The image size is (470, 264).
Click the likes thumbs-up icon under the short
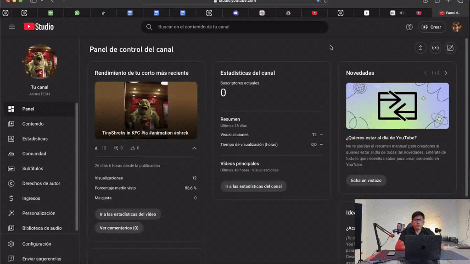[x=133, y=148]
